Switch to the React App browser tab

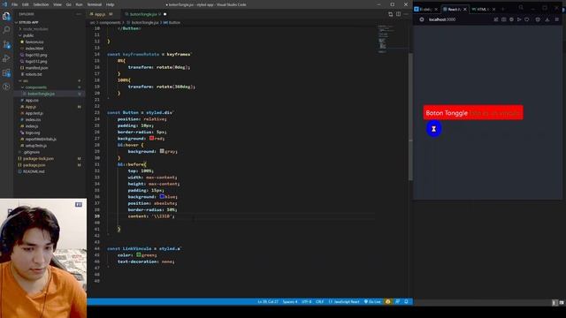click(x=454, y=9)
